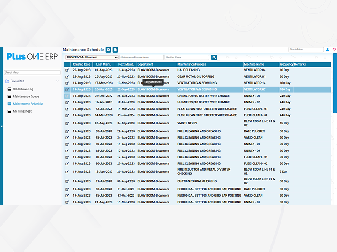Viewport: 337px width, 252px height.
Task: Click the Maintenance Schedule sidebar link
Action: (x=27, y=104)
